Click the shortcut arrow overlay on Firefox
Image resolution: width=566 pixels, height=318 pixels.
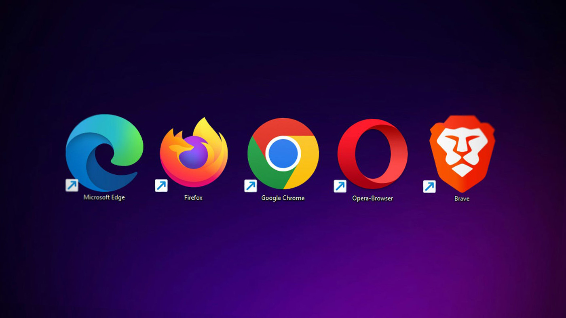[x=161, y=186]
